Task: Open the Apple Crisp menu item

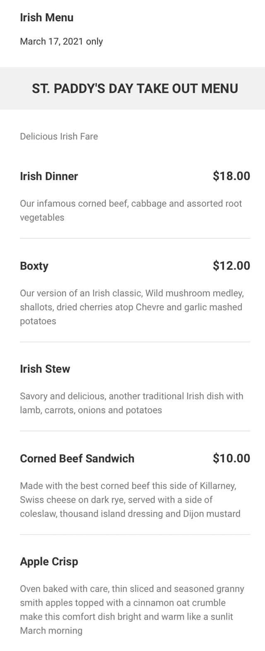Action: (x=49, y=561)
